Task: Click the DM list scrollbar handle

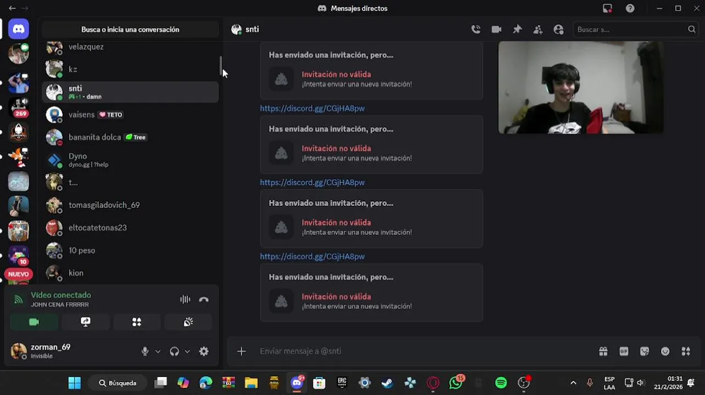Action: (x=221, y=66)
